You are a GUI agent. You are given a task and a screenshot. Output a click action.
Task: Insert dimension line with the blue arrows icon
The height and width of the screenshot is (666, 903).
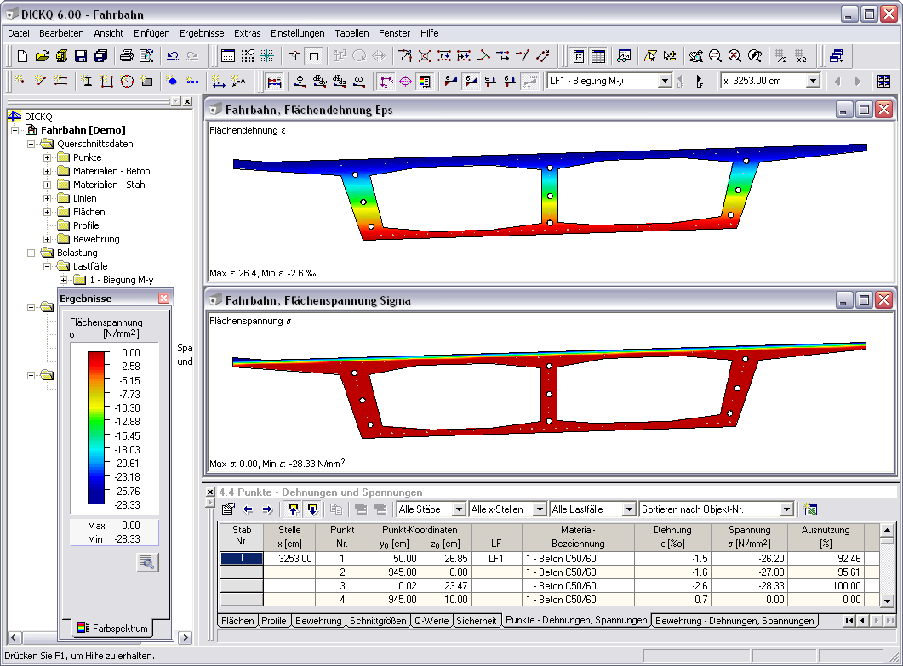click(218, 81)
